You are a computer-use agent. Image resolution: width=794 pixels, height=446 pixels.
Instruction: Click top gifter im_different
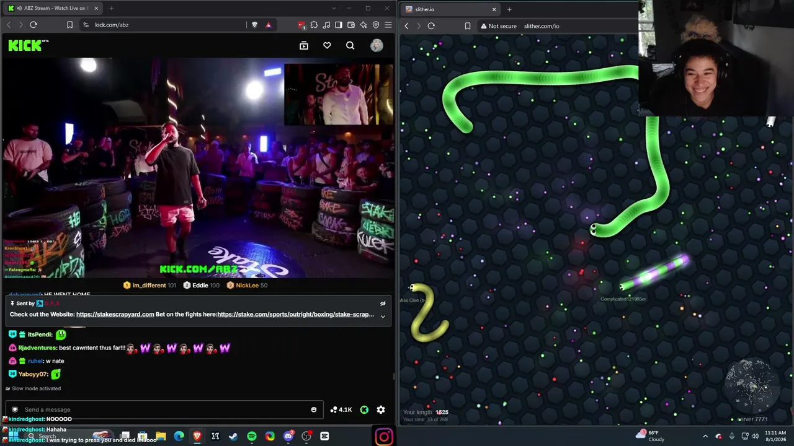pos(149,286)
